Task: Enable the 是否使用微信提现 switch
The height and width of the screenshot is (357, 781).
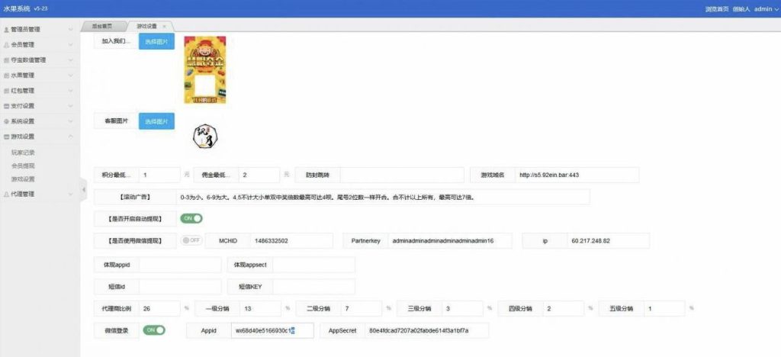Action: tap(191, 240)
